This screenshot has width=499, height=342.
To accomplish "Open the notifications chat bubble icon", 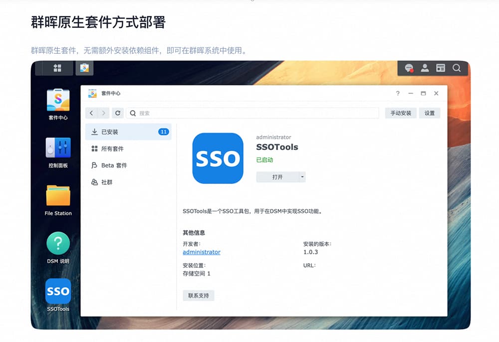I will pos(409,68).
